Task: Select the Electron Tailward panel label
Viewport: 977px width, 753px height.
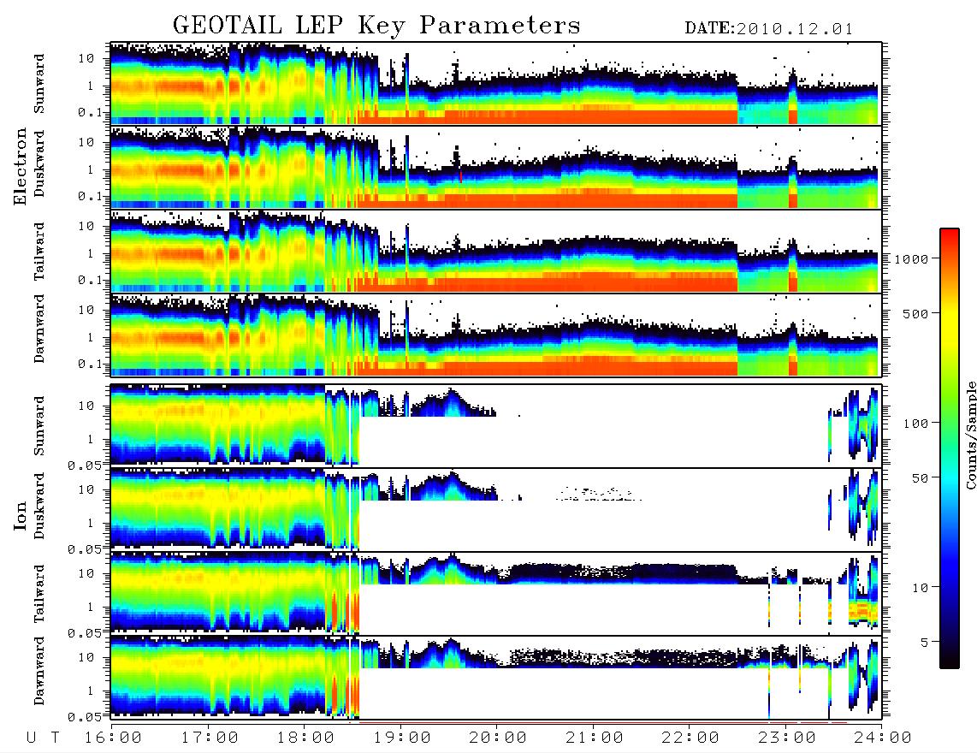Action: (x=39, y=252)
